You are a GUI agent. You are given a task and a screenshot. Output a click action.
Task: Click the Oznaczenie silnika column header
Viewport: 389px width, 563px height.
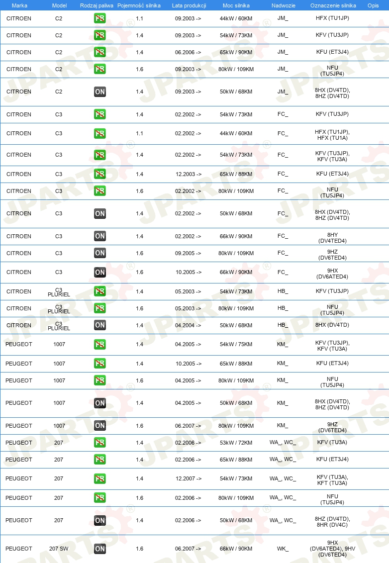pyautogui.click(x=333, y=5)
